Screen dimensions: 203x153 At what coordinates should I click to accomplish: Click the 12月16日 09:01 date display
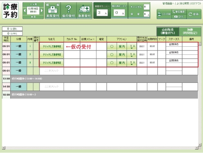point(33,10)
